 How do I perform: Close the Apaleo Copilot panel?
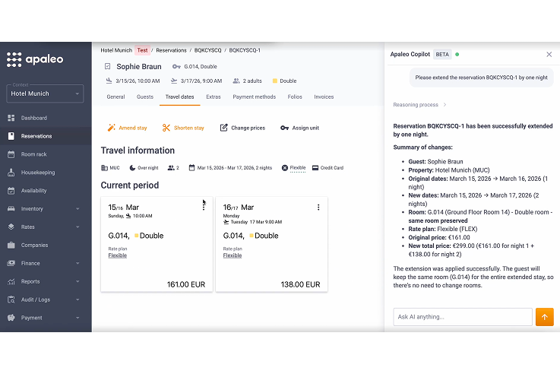(x=549, y=55)
